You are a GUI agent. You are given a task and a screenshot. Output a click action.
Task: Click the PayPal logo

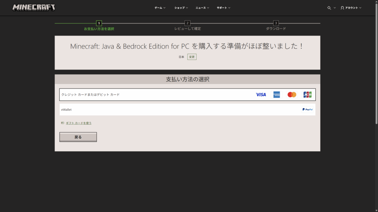pyautogui.click(x=307, y=110)
